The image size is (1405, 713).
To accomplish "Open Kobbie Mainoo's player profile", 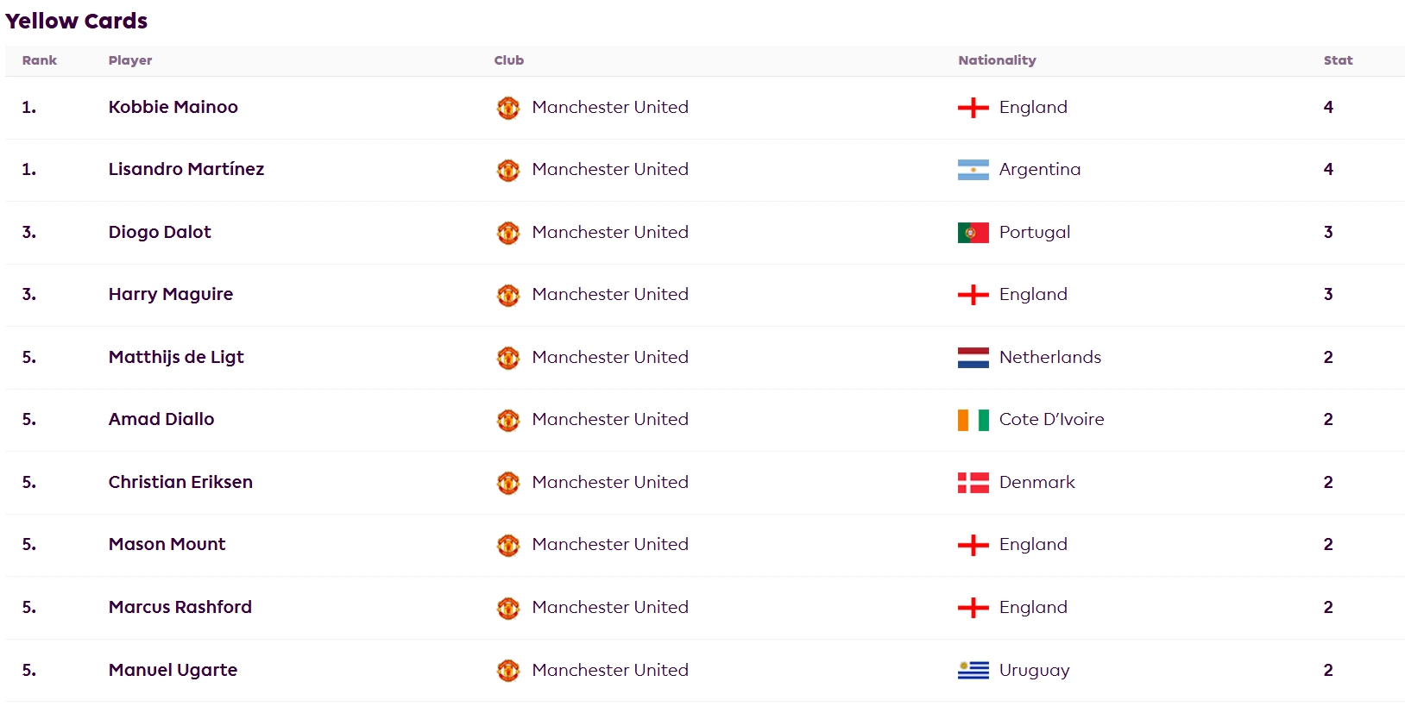I will click(173, 107).
